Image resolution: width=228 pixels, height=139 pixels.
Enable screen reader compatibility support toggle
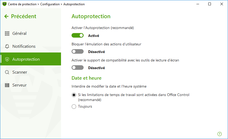(x=78, y=68)
